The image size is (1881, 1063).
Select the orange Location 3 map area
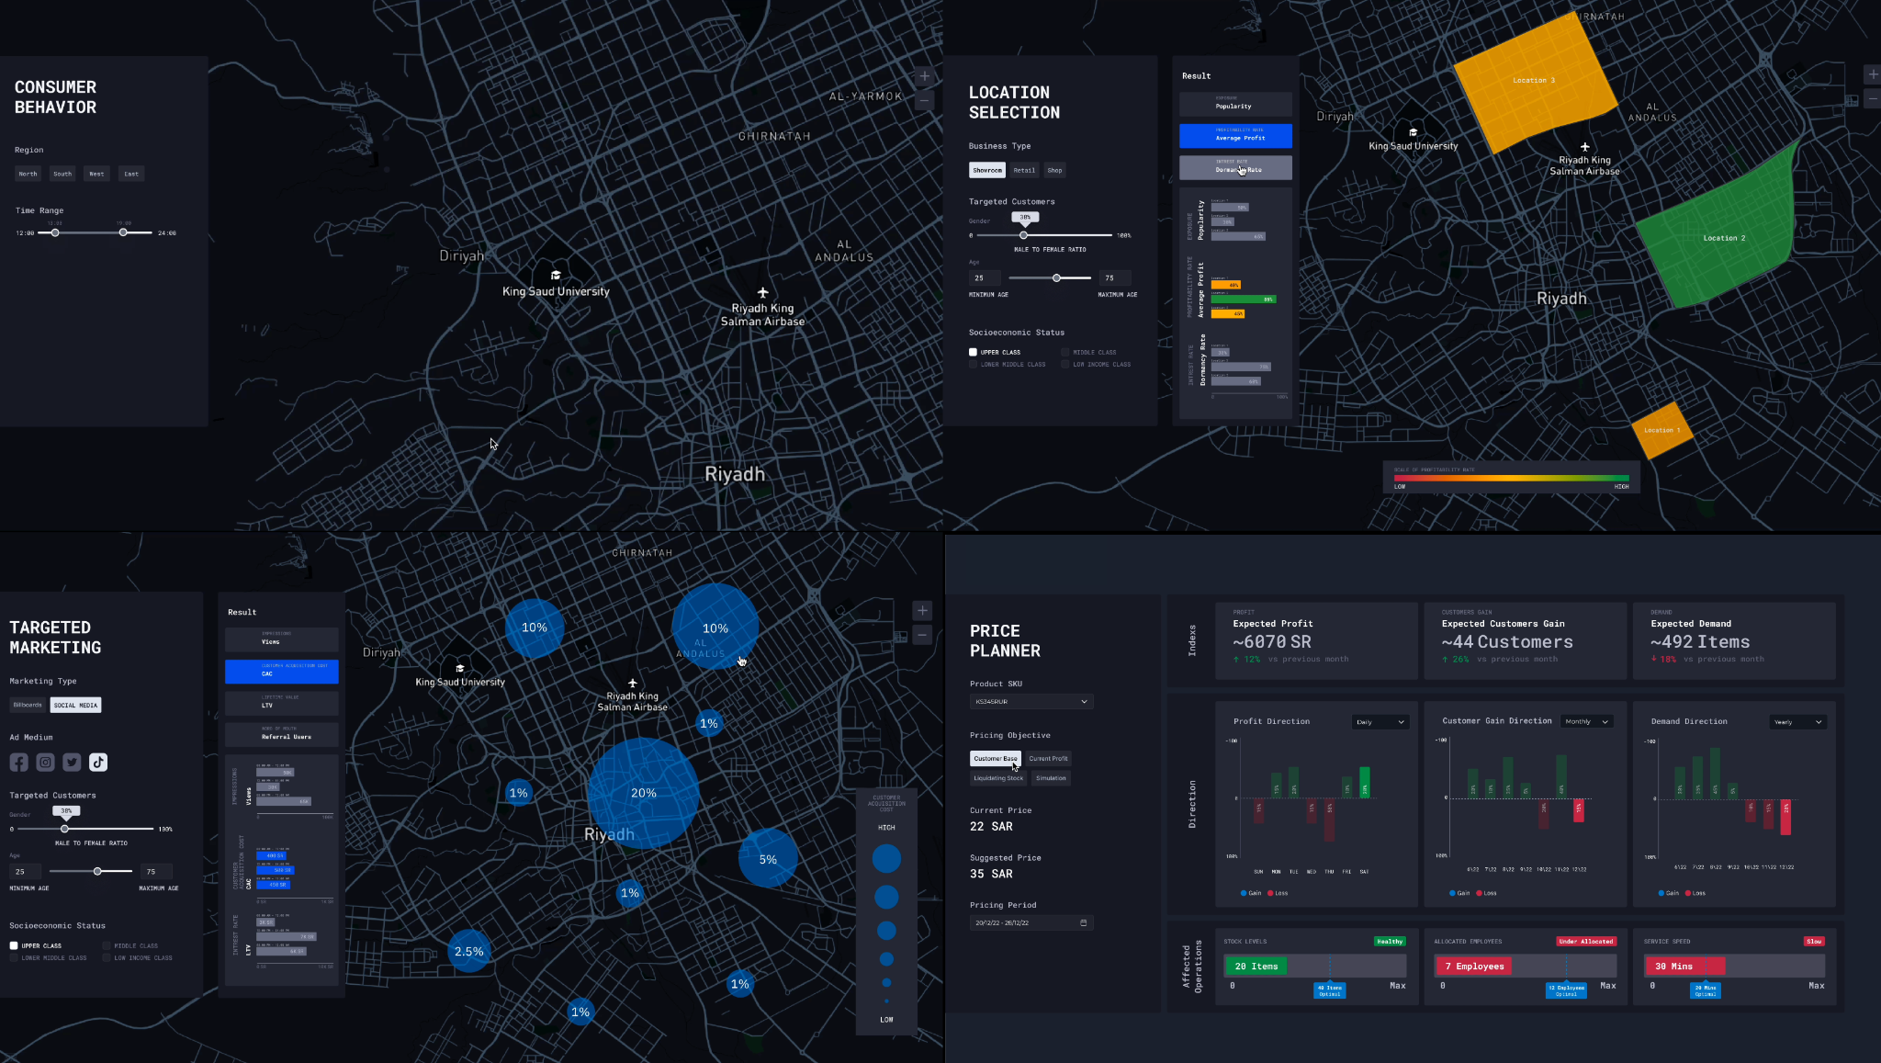pyautogui.click(x=1534, y=81)
